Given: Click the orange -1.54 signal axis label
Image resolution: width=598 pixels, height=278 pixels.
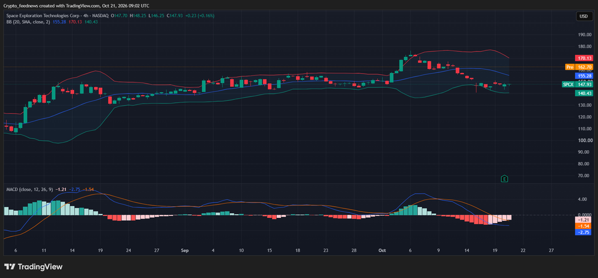Looking at the screenshot, I should (x=584, y=226).
